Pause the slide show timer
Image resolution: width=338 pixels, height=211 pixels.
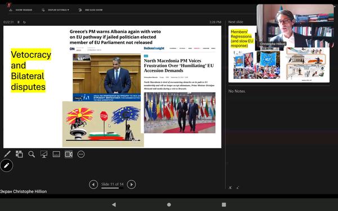[x=19, y=22]
